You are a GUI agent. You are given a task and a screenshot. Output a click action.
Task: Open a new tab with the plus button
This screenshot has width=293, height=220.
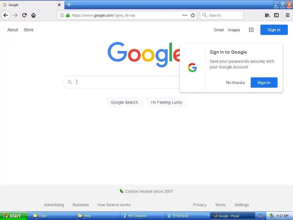69,5
